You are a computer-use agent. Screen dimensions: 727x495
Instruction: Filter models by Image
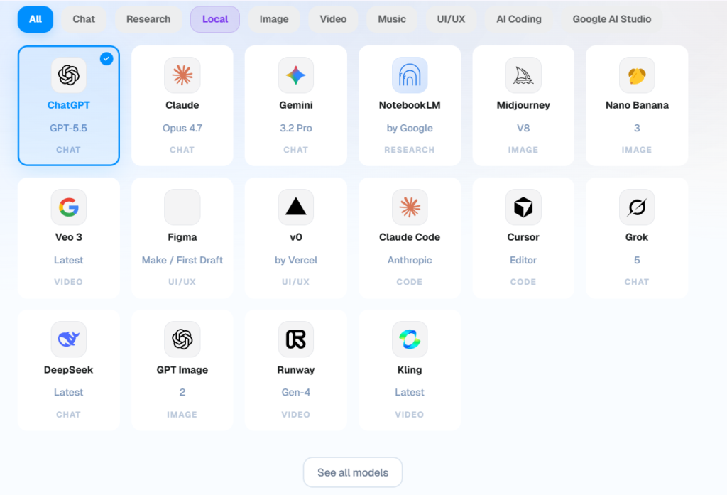pos(274,19)
